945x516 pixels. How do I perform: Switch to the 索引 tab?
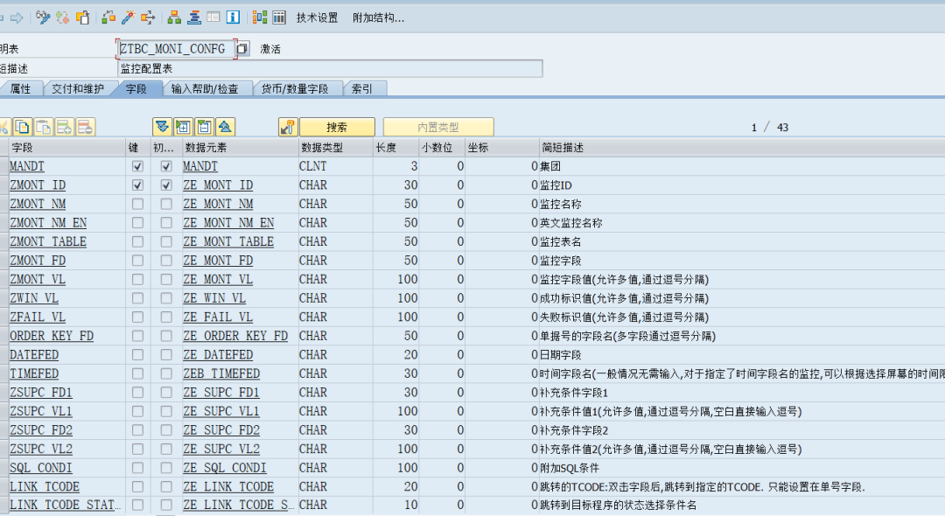click(x=362, y=88)
